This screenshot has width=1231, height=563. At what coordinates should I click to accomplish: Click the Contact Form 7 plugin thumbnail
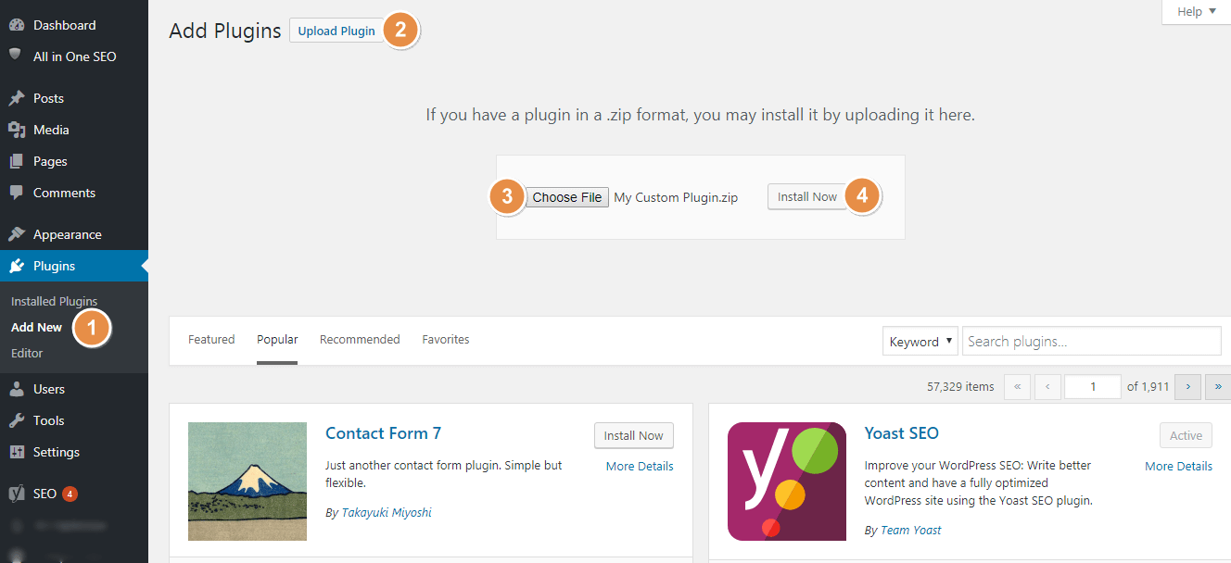[x=247, y=482]
